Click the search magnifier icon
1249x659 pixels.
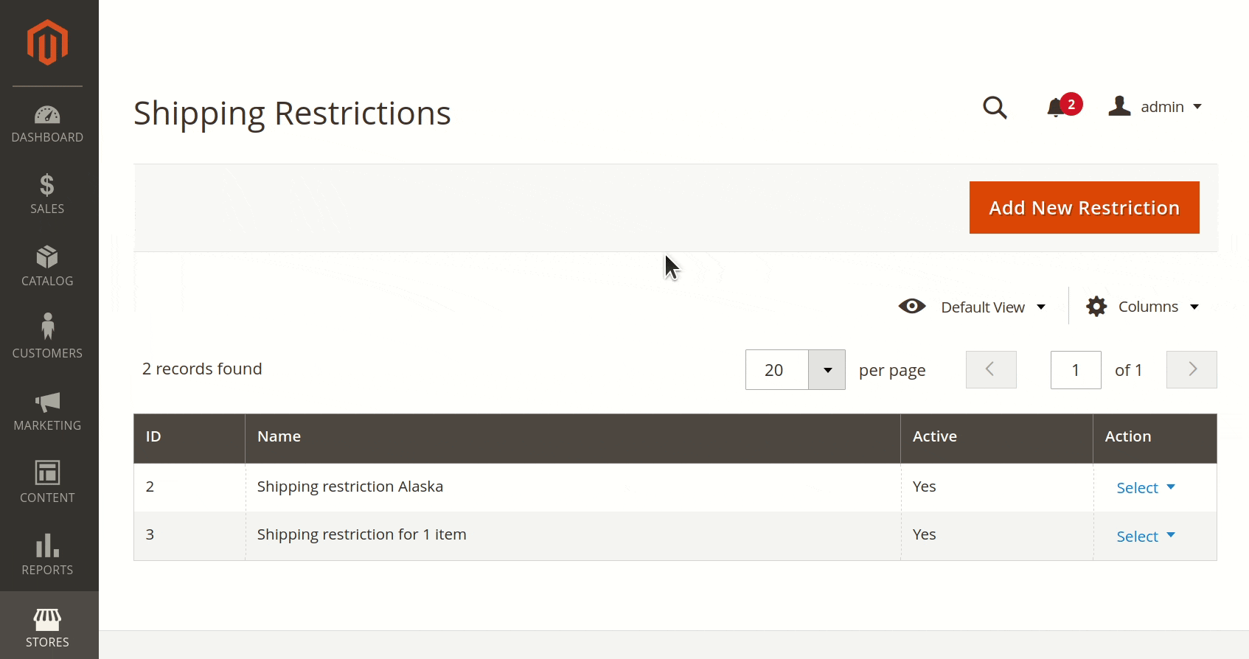tap(995, 108)
